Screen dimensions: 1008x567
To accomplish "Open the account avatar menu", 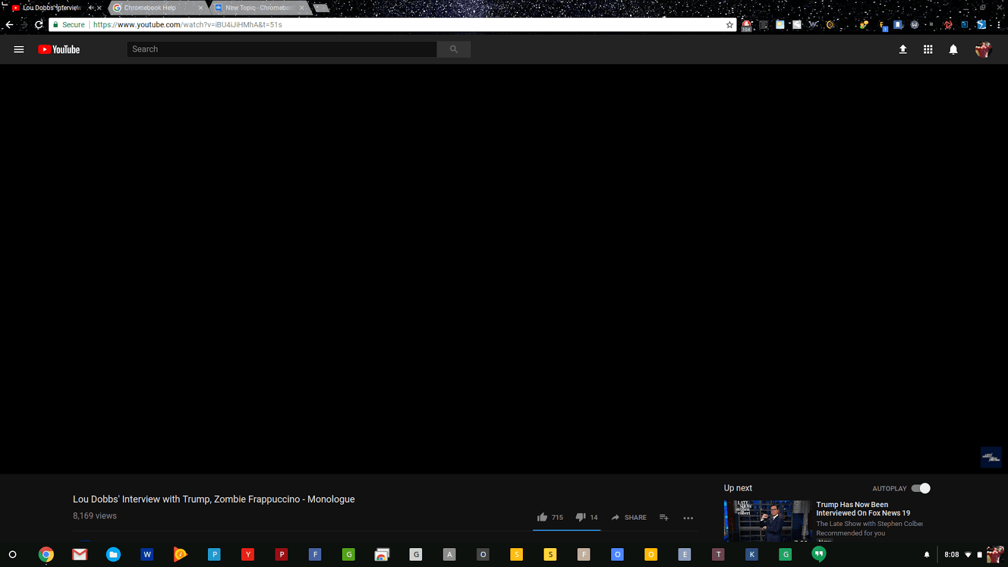I will [983, 49].
